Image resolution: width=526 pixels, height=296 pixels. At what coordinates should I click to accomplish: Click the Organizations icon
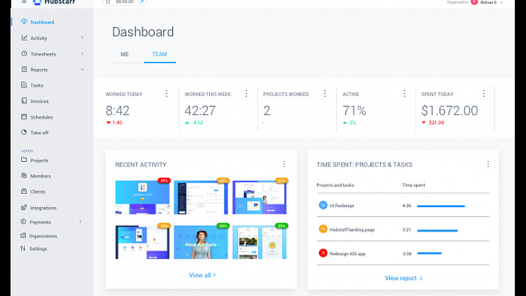point(23,235)
